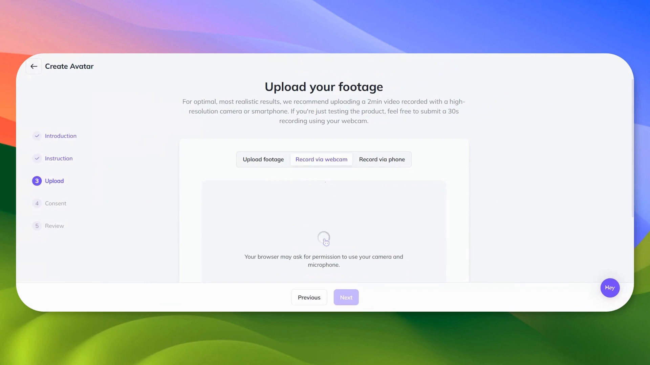Viewport: 650px width, 365px height.
Task: Switch to Record via phone tab
Action: [x=382, y=160]
